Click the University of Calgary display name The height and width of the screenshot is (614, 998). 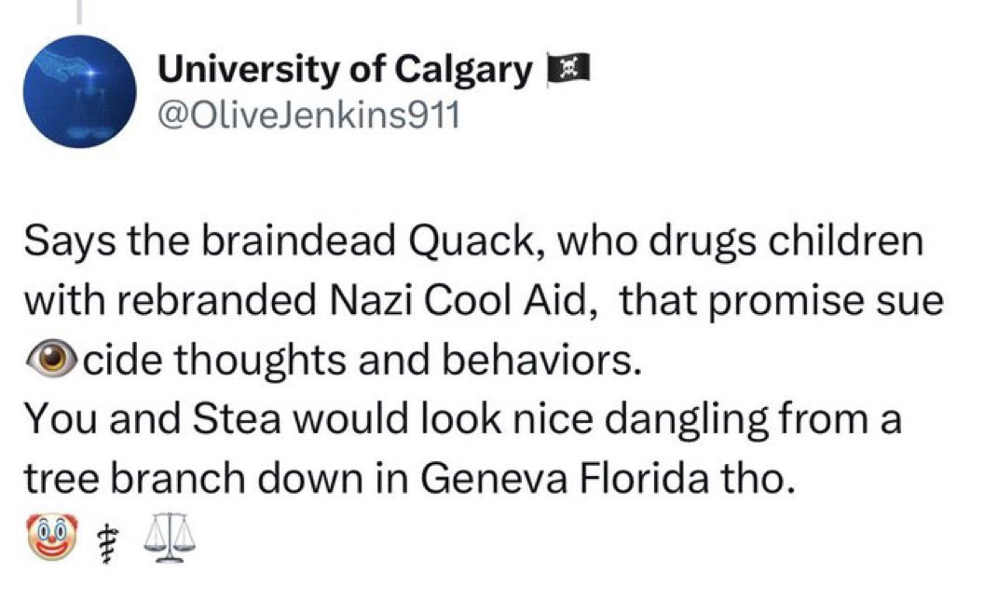click(344, 69)
